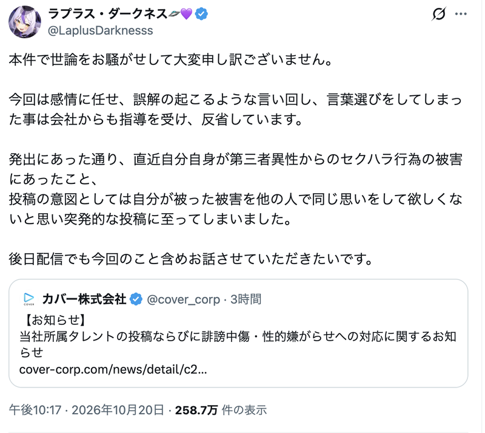Screen dimensions: 485x433
Task: Click the 午後10:17 post time
Action: click(35, 410)
